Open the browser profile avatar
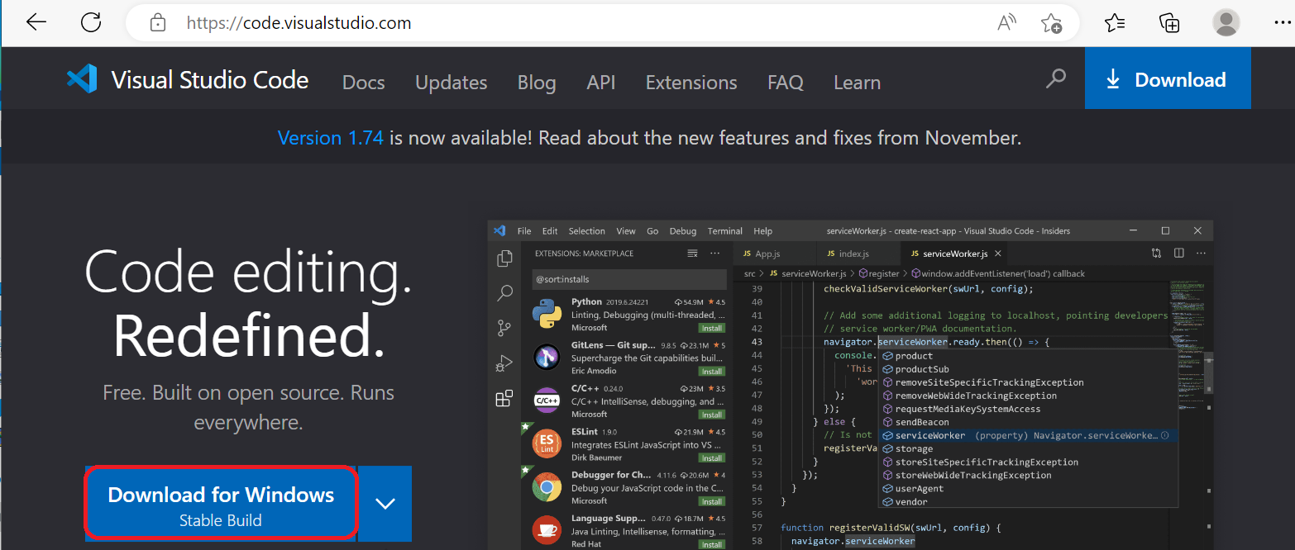1295x550 pixels. [x=1226, y=22]
